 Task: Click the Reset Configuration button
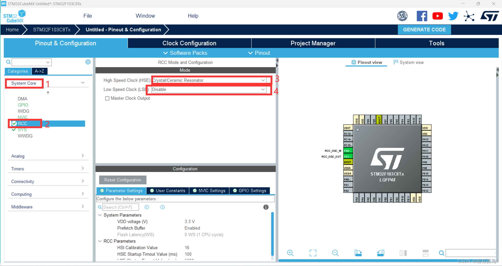123,180
